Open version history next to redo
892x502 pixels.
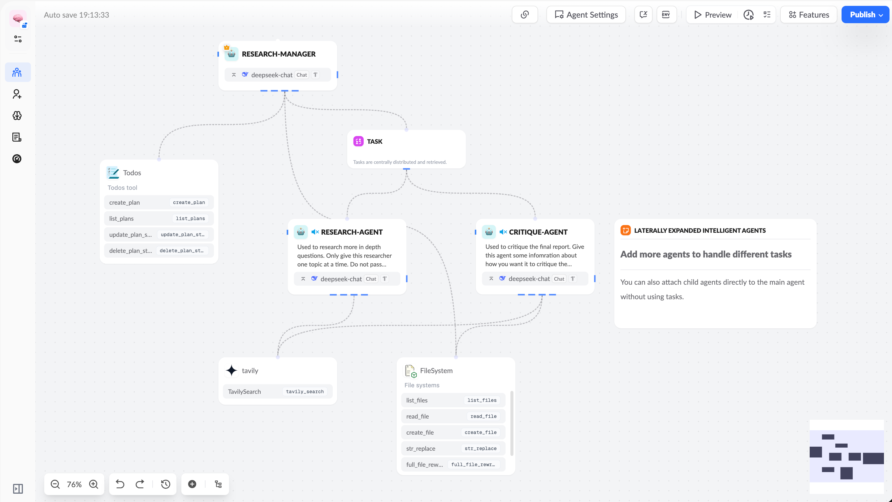point(165,484)
